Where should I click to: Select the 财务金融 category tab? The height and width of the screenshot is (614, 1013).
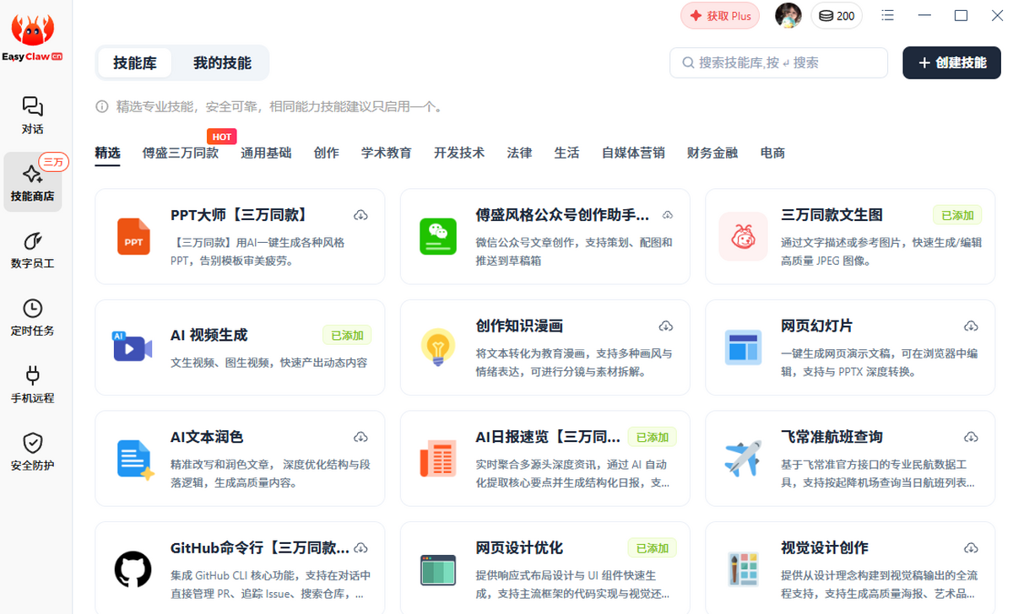712,153
